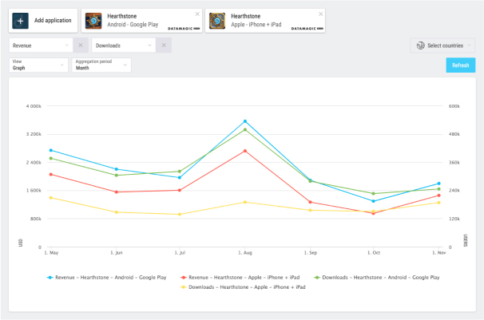This screenshot has width=484, height=320.
Task: Open the Revenue metric dropdown
Action: pos(41,45)
